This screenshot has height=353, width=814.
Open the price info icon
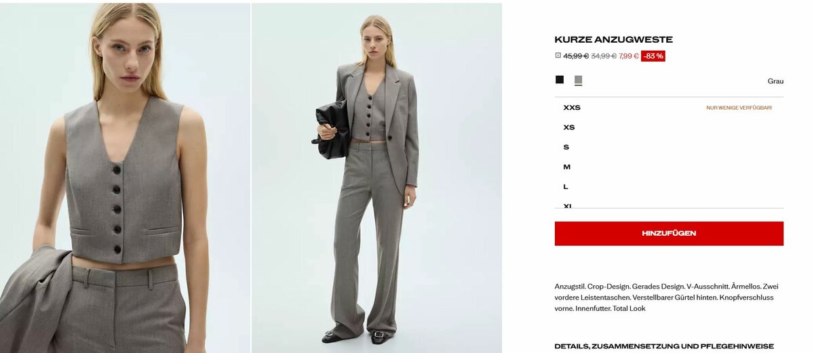[x=558, y=56]
